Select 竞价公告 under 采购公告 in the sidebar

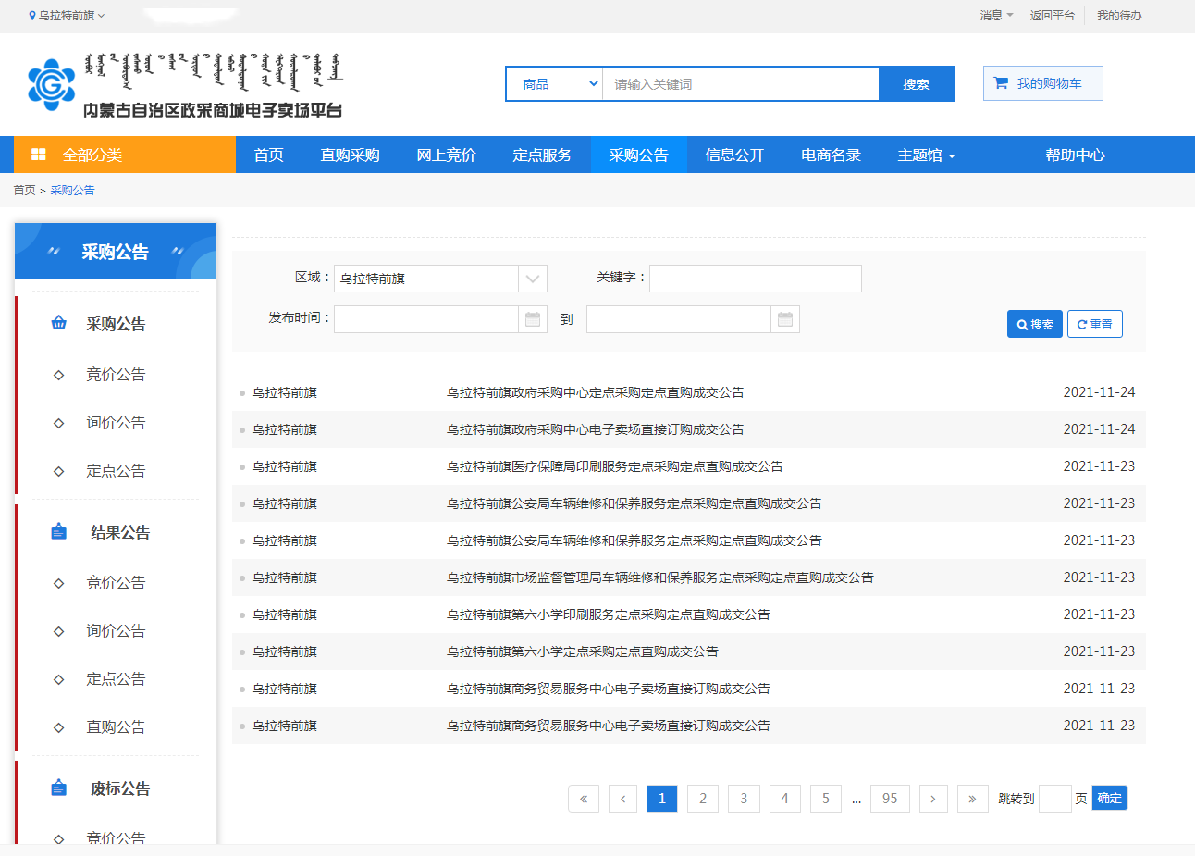(x=116, y=375)
